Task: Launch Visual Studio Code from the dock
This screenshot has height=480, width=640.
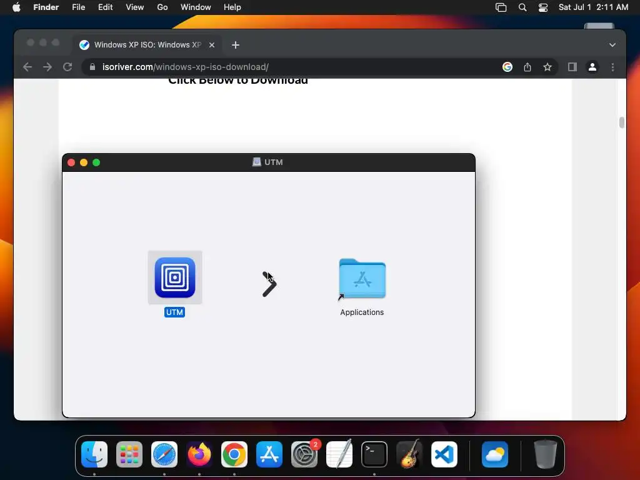Action: 444,454
